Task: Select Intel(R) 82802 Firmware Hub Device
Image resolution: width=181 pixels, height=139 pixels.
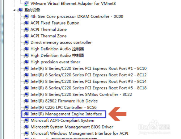Action: tap(64, 101)
